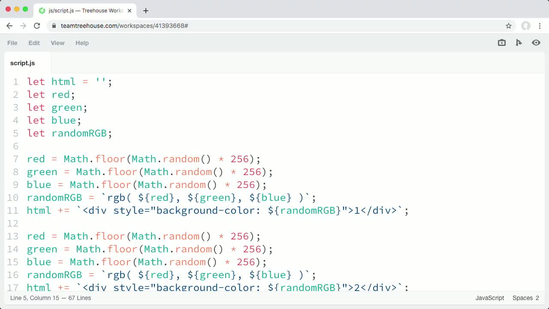The image size is (549, 309).
Task: Open Chrome's three-dot menu
Action: (540, 26)
